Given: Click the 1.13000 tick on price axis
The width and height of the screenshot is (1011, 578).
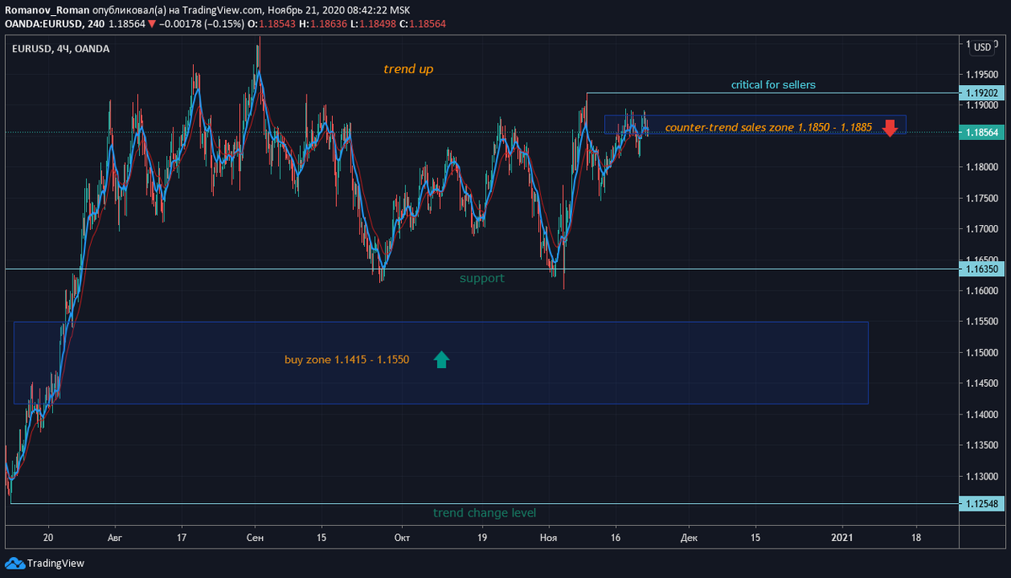Looking at the screenshot, I should point(982,476).
